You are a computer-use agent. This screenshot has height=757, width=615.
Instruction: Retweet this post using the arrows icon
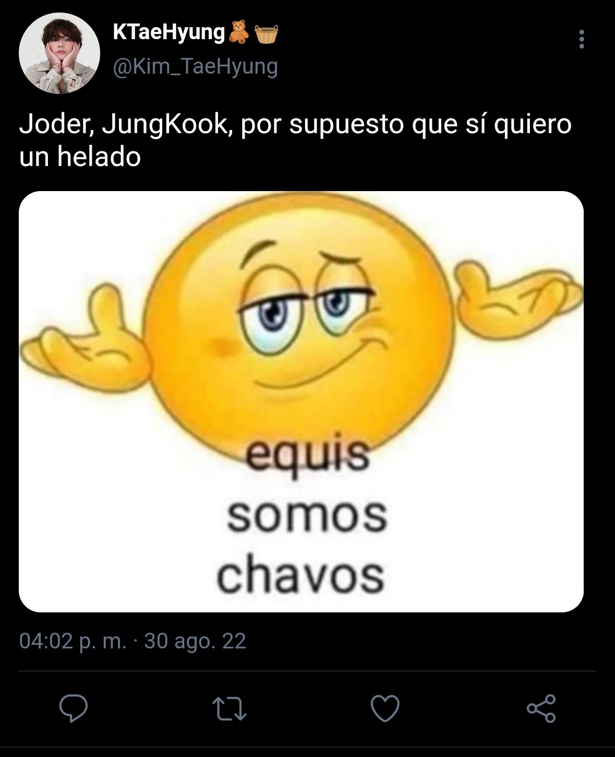point(230,709)
